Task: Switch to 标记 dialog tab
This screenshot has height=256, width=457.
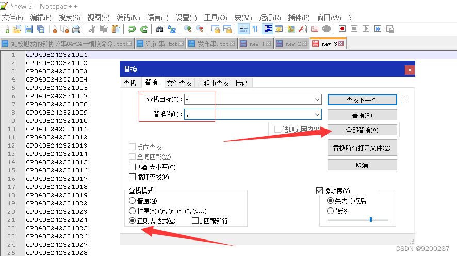Action: 241,83
